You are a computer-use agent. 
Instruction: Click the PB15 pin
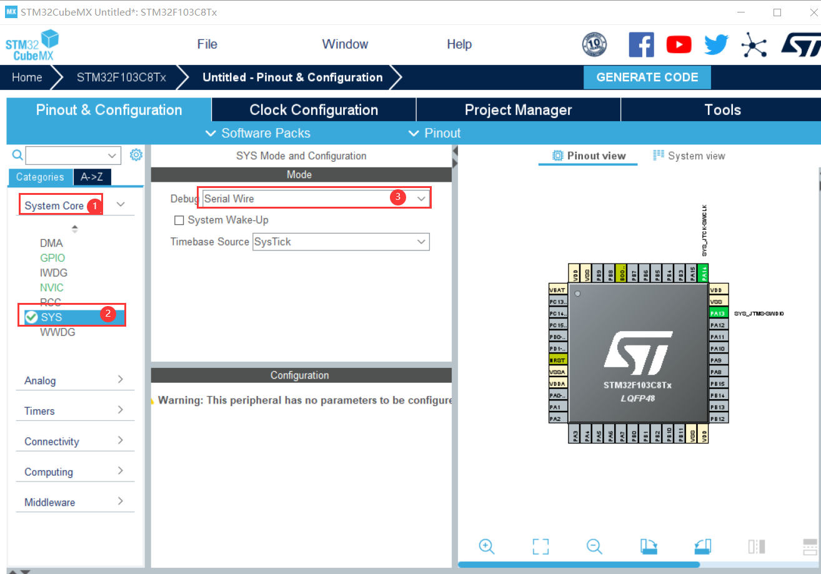719,383
